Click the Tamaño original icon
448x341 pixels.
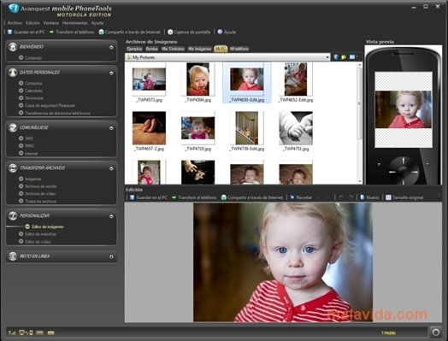coord(388,197)
